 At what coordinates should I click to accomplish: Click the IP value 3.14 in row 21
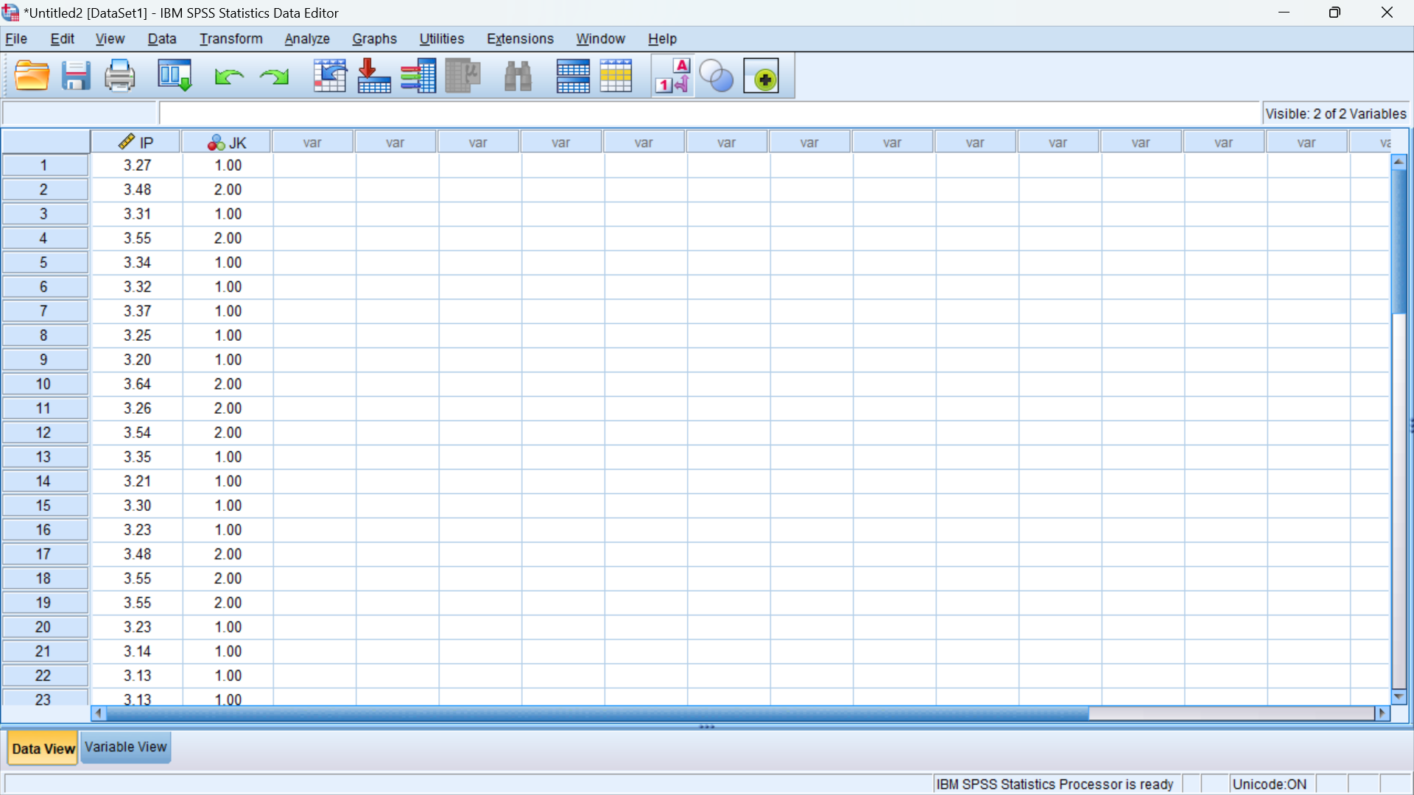137,651
